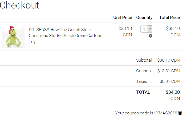Click the 'Your coupon code is' text
The height and width of the screenshot is (116, 183).
tap(135, 113)
